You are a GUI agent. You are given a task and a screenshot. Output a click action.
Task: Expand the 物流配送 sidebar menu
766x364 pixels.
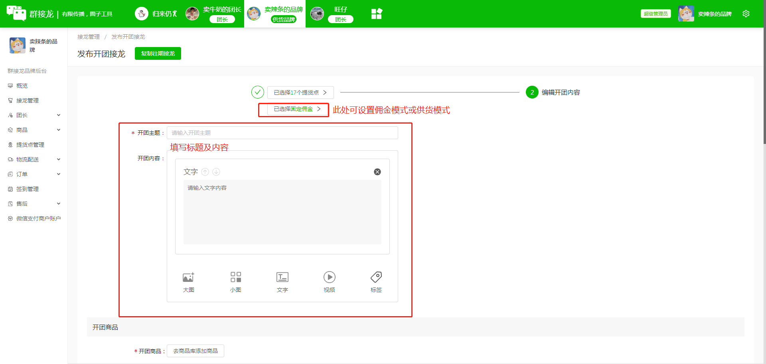(x=34, y=159)
